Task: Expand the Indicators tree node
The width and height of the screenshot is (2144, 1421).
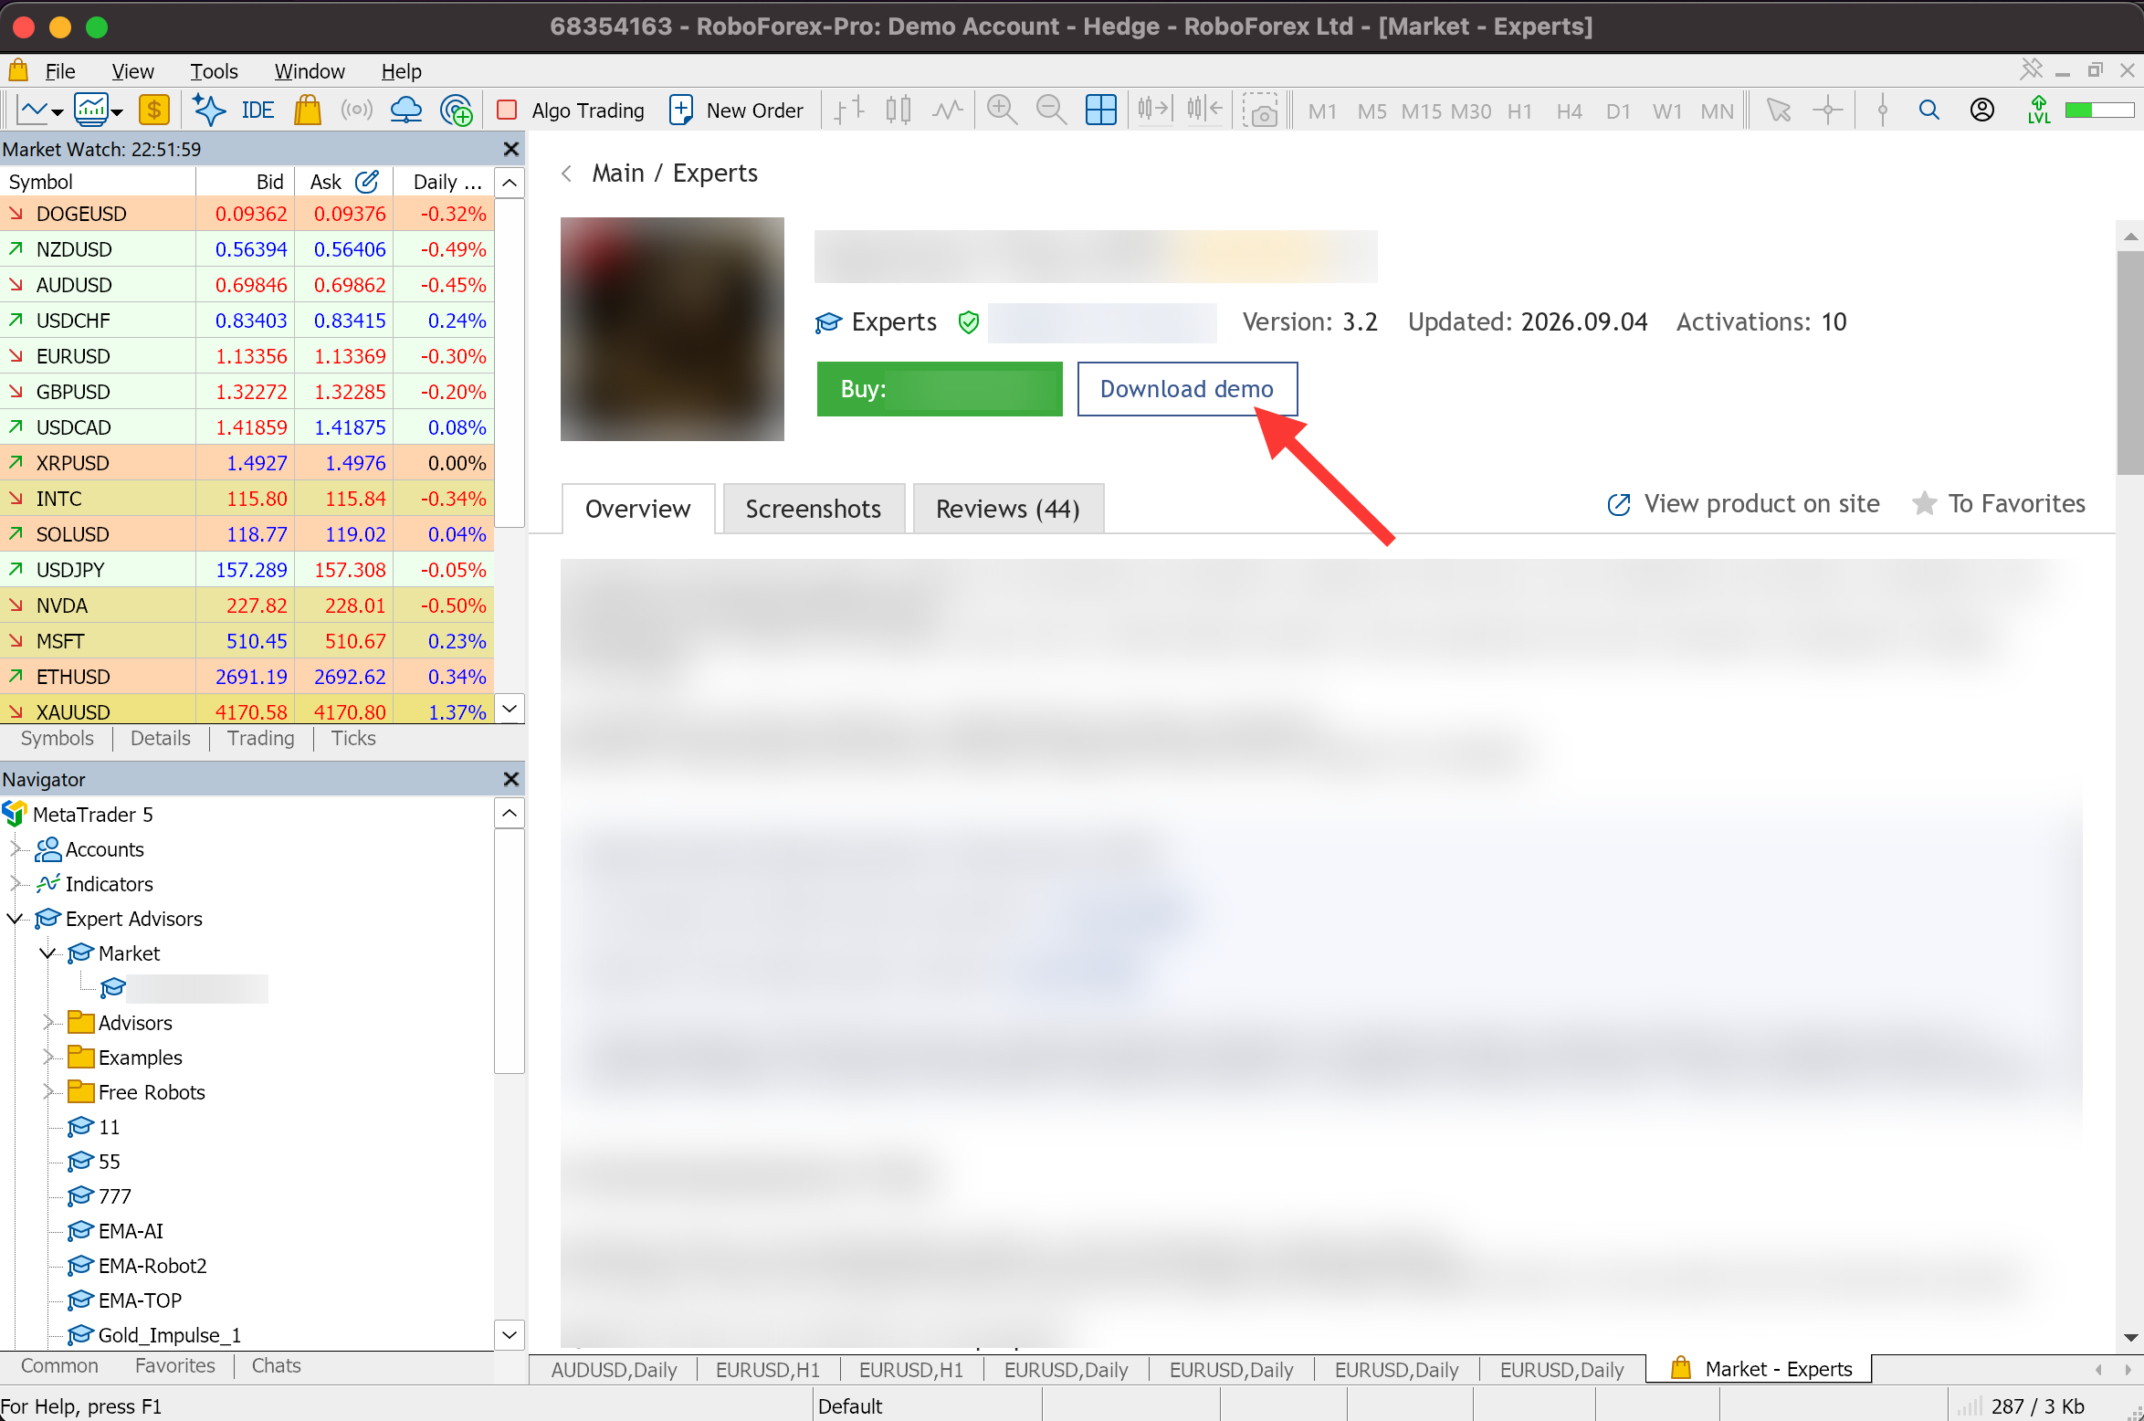Action: tap(15, 884)
